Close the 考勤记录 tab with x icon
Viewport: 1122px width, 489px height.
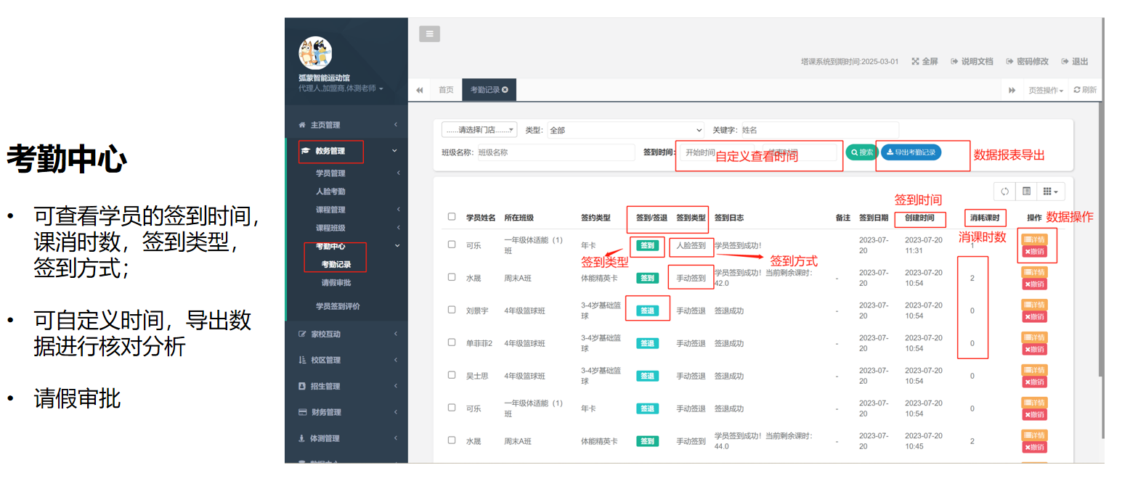tap(505, 90)
